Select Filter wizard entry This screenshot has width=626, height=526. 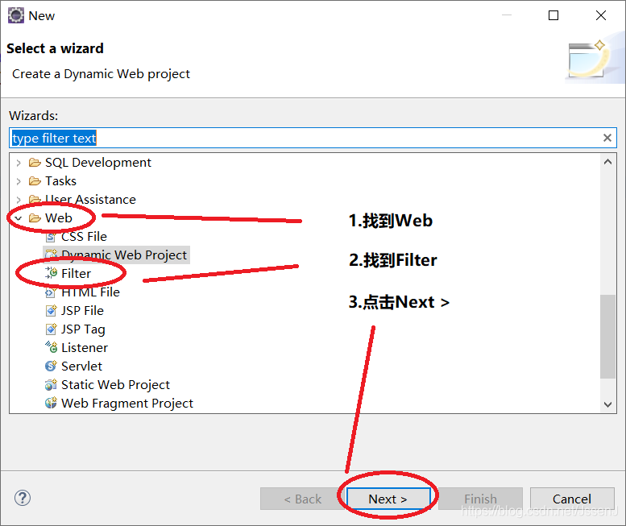tap(77, 273)
